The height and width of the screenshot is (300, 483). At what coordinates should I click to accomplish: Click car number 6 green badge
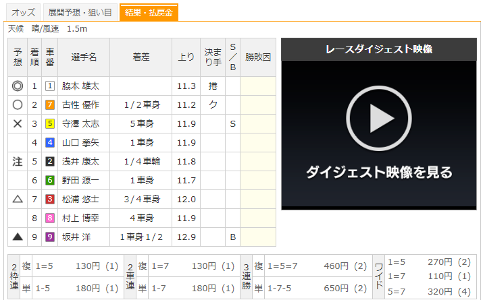coord(50,180)
